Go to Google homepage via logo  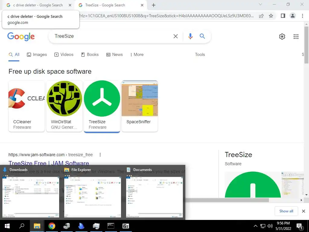point(21,37)
